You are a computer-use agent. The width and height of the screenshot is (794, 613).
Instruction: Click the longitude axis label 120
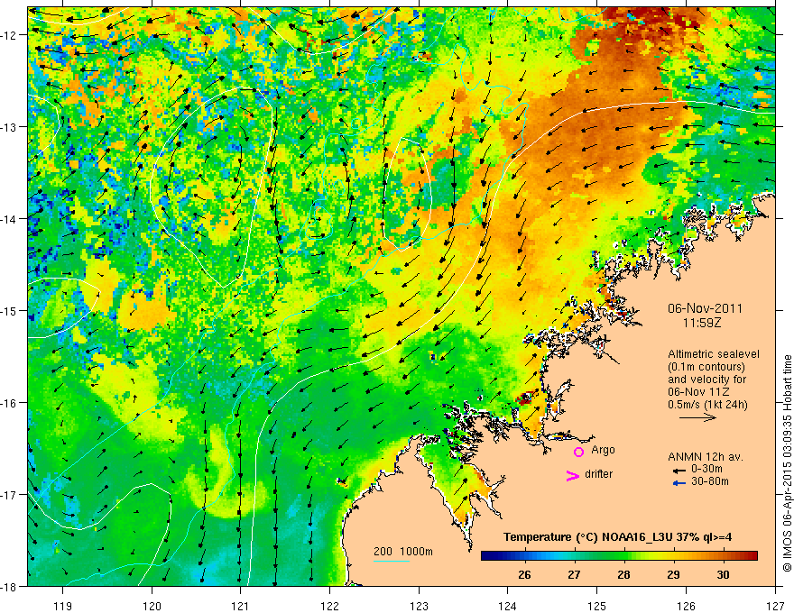[x=152, y=606]
